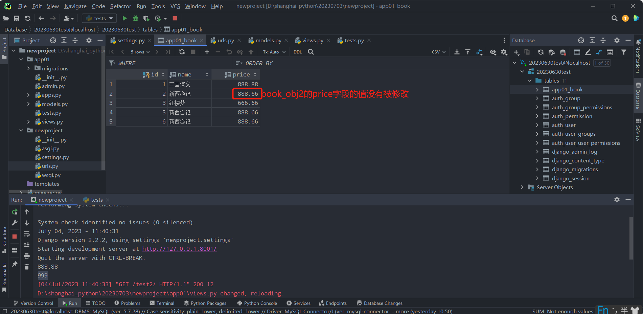Viewport: 643px width, 314px height.
Task: Open query console from the Database toolbar
Action: [x=610, y=52]
